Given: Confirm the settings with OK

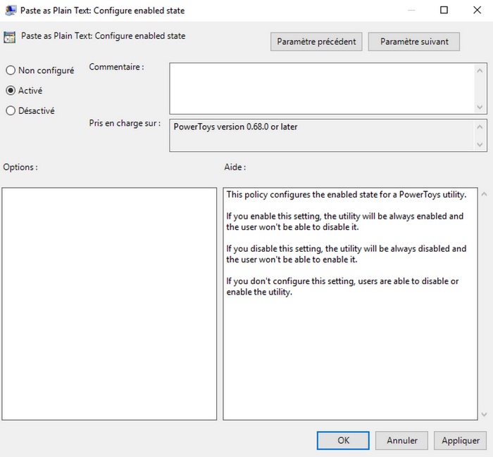Looking at the screenshot, I should click(x=343, y=440).
